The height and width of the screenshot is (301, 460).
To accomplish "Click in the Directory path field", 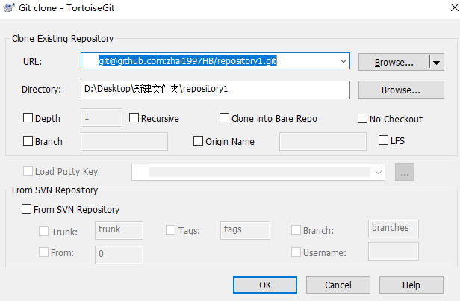I will (x=215, y=90).
